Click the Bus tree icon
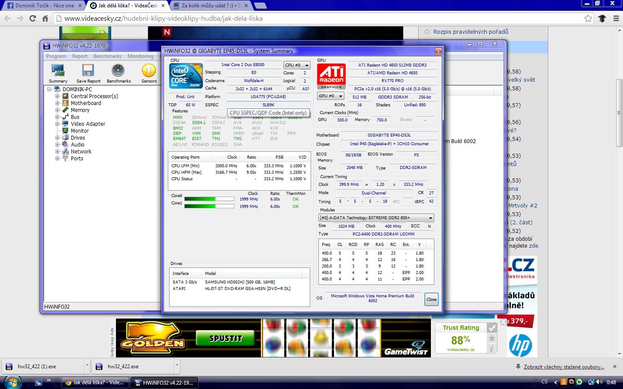Image resolution: width=623 pixels, height=389 pixels. tap(65, 117)
